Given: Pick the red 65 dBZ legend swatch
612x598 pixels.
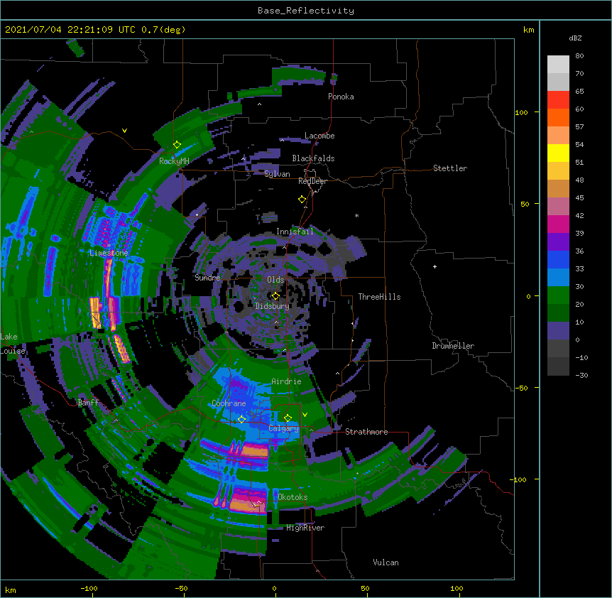Looking at the screenshot, I should point(558,99).
